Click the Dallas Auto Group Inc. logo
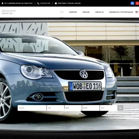 click(9, 12)
